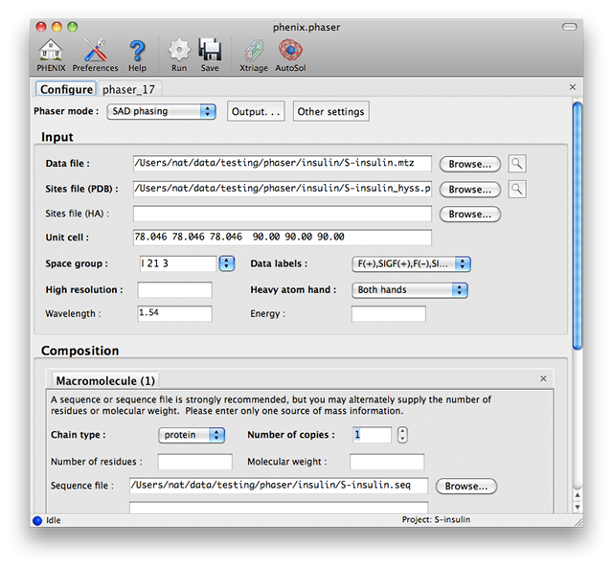Launch AutoSol from the toolbar
Screen dimensions: 613x568
tap(290, 51)
